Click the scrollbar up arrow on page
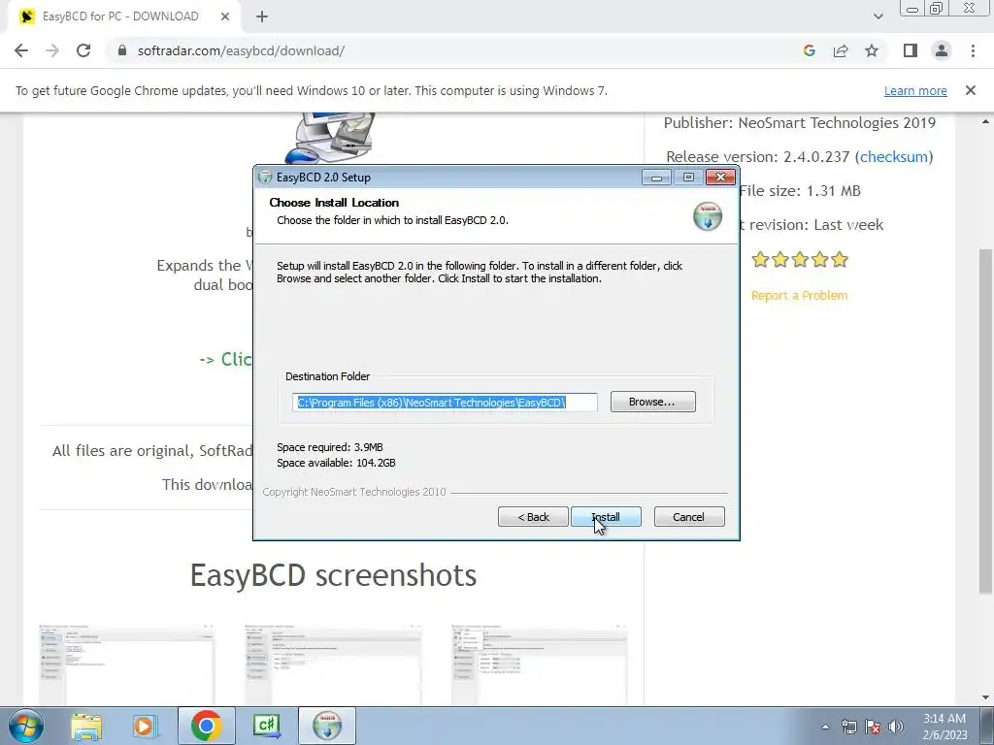This screenshot has width=994, height=745. 985,121
